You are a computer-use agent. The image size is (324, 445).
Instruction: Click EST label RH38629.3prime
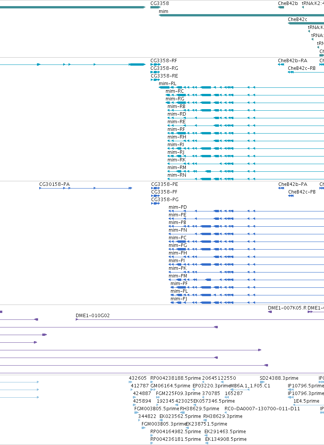click(223, 416)
